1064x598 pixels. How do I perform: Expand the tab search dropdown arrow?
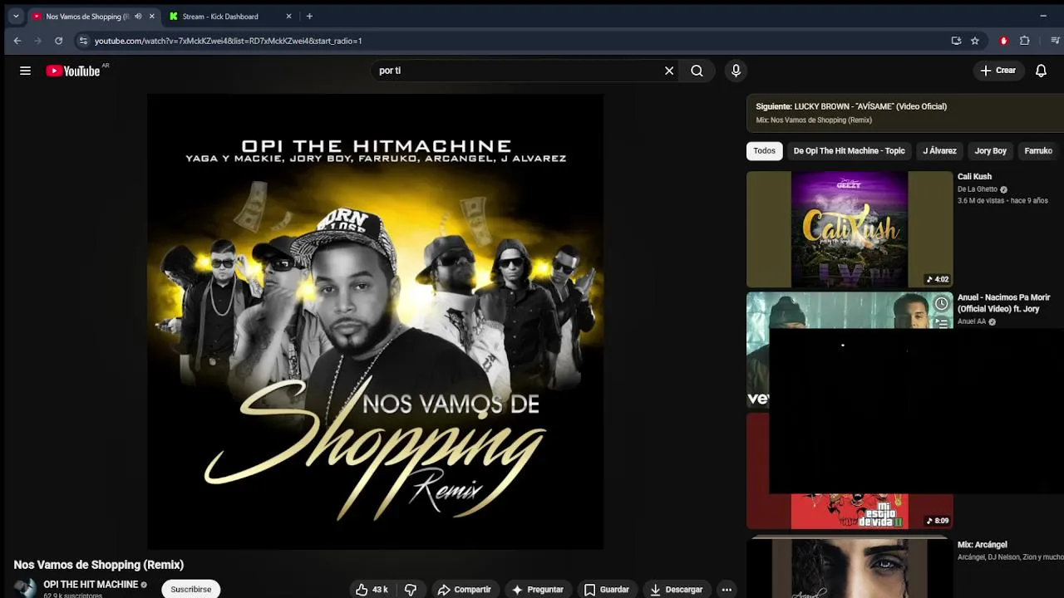16,16
